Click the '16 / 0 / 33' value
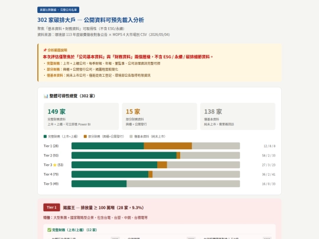319x239 pixels. click(269, 184)
